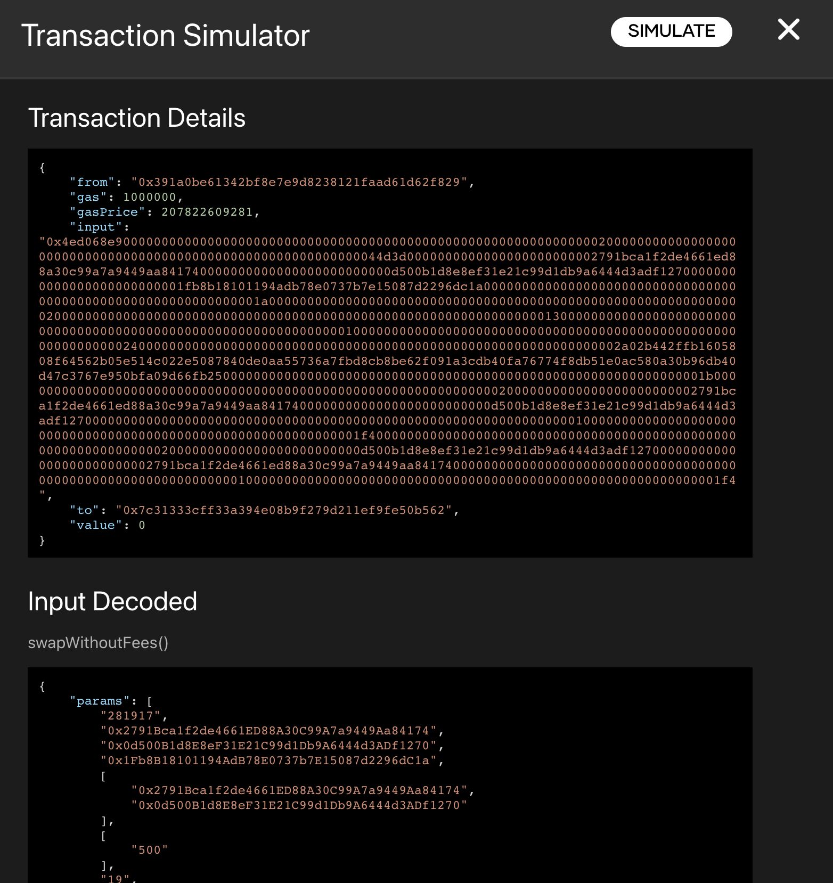Select the Transaction Simulator title
Image resolution: width=833 pixels, height=883 pixels.
pos(165,35)
